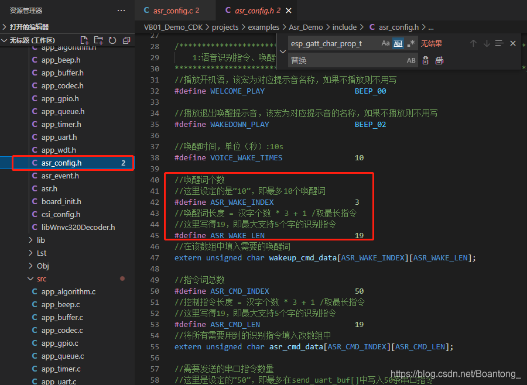Open board_init.h file
The height and width of the screenshot is (385, 527).
click(67, 202)
